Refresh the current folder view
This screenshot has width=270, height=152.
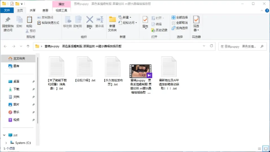point(211,46)
